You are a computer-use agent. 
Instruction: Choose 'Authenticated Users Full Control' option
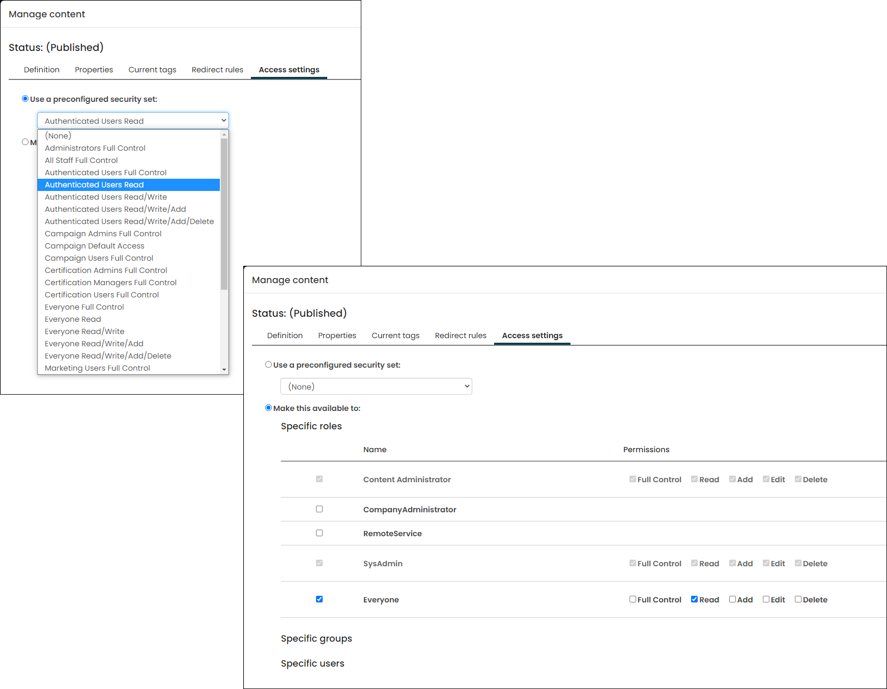tap(129, 173)
